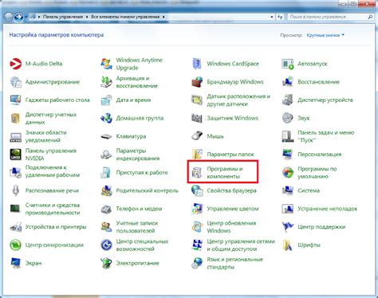Open the M-Audio Delta icon

(15, 64)
